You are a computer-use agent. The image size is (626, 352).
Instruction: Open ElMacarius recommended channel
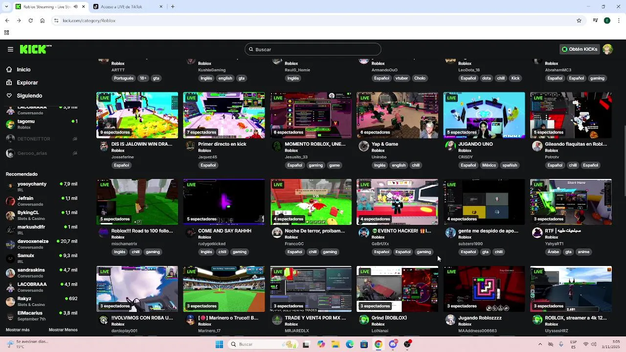pyautogui.click(x=42, y=316)
